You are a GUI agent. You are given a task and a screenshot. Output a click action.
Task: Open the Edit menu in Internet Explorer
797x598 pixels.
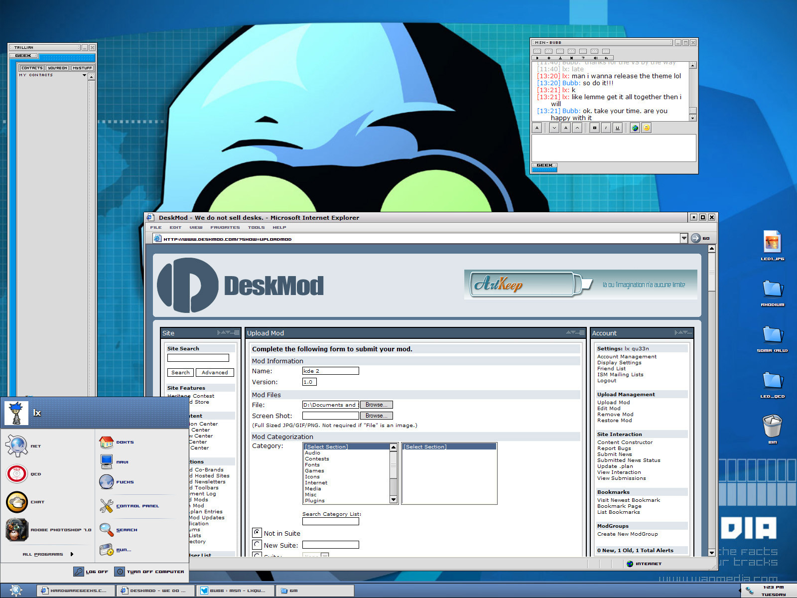pos(175,227)
